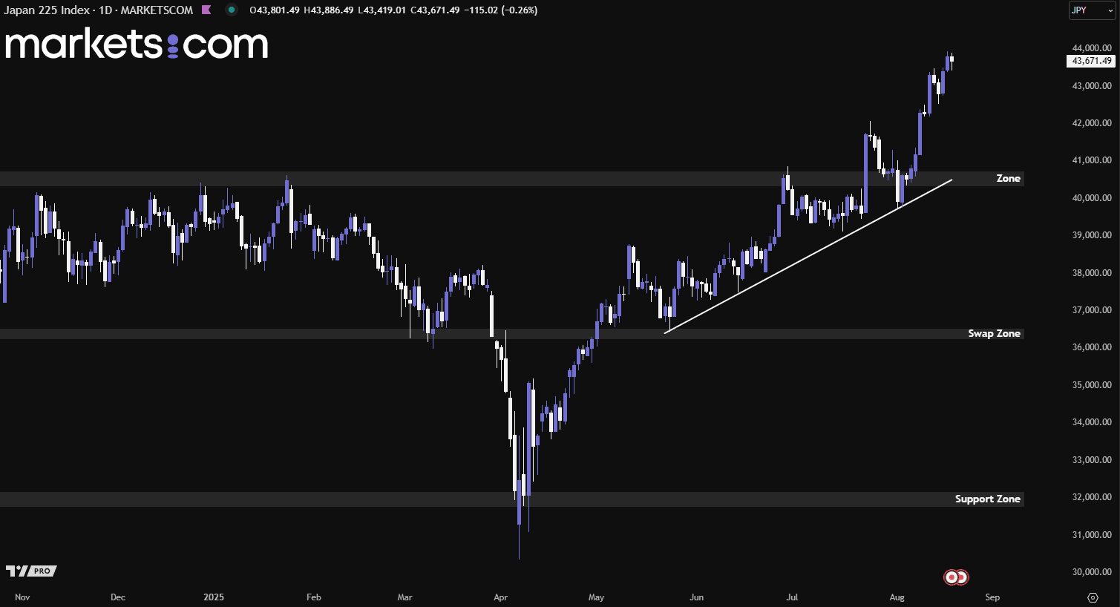1120x607 pixels.
Task: Click the markets.com logo
Action: 137,45
